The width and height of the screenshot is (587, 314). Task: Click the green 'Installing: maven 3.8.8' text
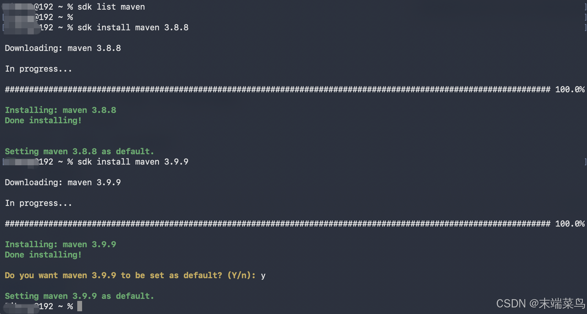[60, 110]
